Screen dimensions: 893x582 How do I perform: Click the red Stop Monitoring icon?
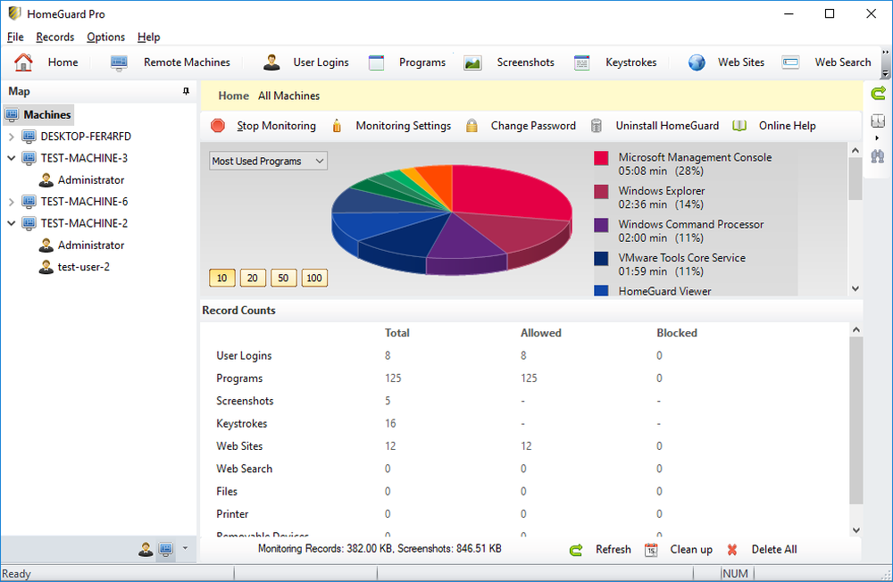coord(218,125)
